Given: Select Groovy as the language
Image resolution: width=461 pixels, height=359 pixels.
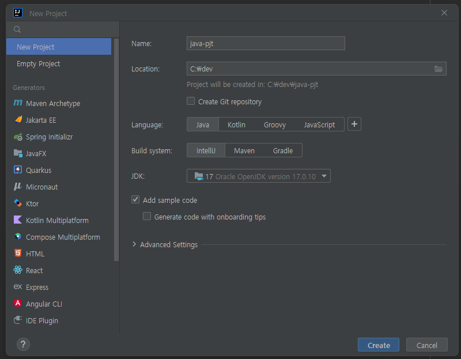Looking at the screenshot, I should click(x=275, y=124).
